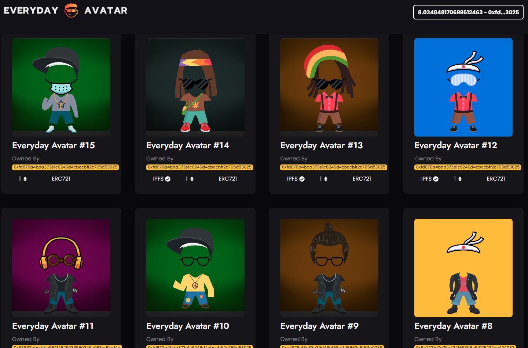Click the ERC721 label on Avatar #14
Viewport: 528px width, 348px height.
click(228, 179)
